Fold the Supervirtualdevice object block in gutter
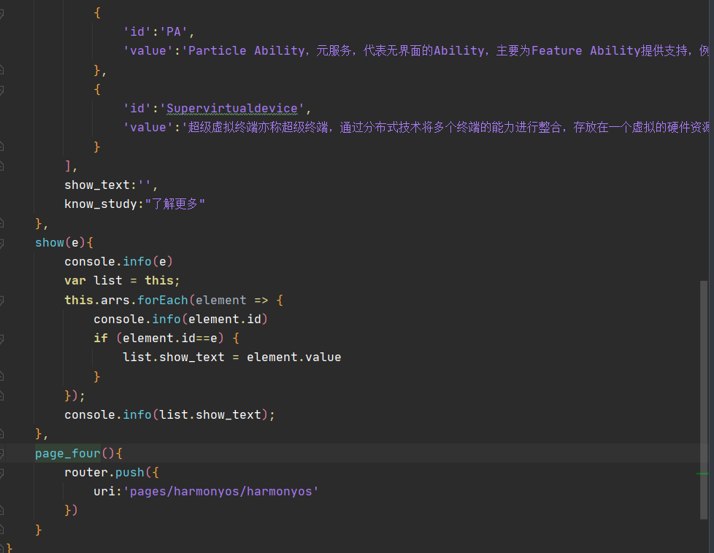Image resolution: width=714 pixels, height=553 pixels. coord(1,90)
